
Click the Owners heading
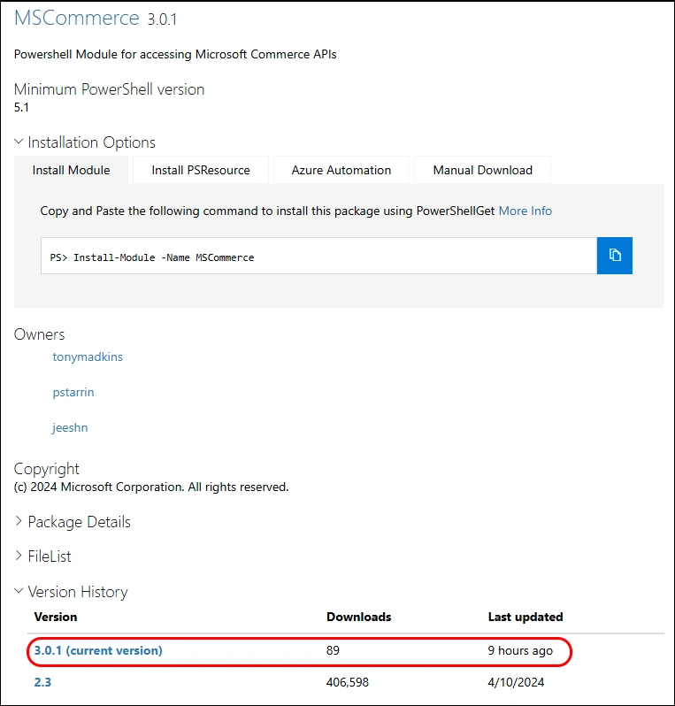coord(40,334)
